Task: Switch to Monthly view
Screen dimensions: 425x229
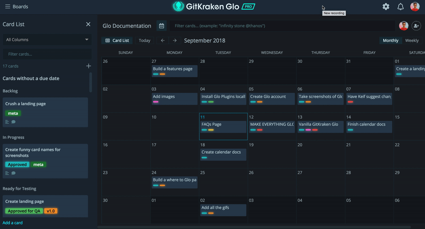Action: (390, 40)
